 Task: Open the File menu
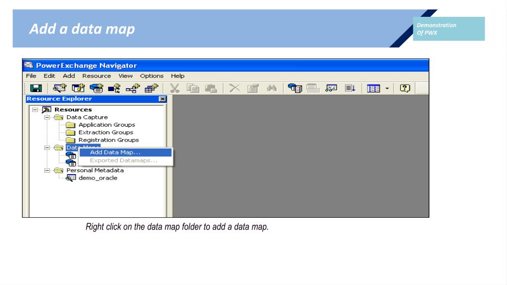tap(31, 76)
